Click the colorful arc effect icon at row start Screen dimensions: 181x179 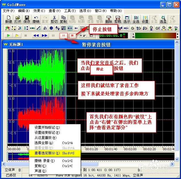pos(7,28)
